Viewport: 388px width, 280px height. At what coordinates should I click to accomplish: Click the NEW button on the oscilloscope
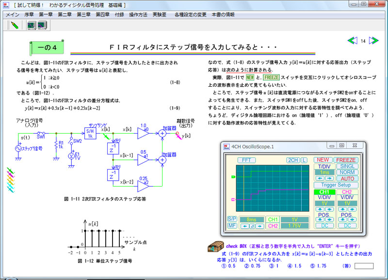pyautogui.click(x=323, y=160)
